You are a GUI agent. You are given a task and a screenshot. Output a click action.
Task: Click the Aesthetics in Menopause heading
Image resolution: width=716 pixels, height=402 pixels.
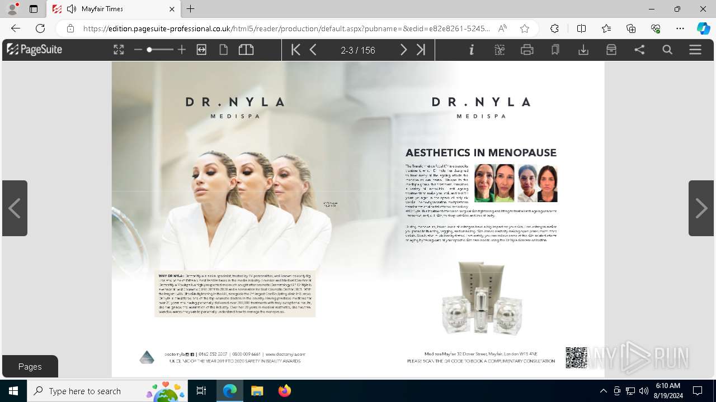(481, 152)
